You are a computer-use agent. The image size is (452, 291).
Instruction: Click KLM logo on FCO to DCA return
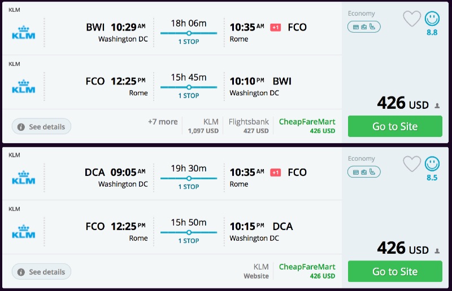tap(23, 231)
